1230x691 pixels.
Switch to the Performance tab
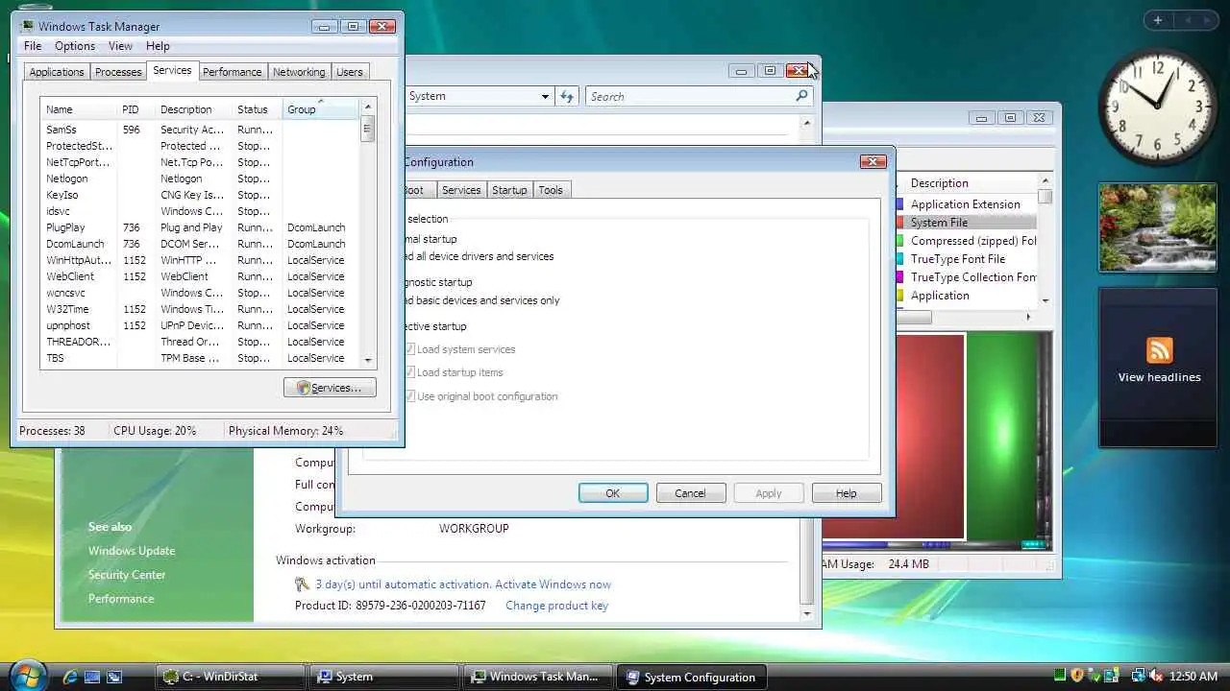[x=232, y=72]
